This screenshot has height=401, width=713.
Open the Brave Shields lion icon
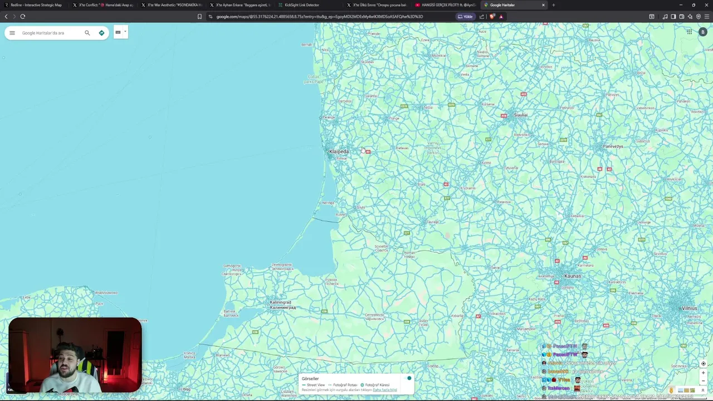(x=492, y=16)
